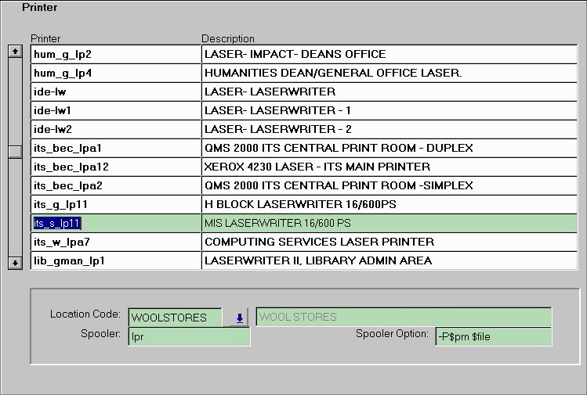Click the scroll up arrow button
587x395 pixels.
15,52
